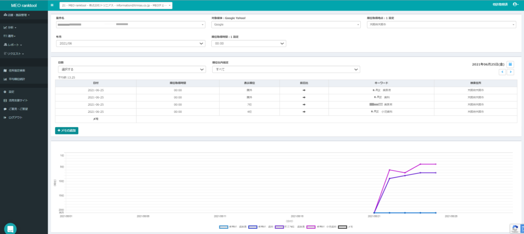Open the 年月 2021/06 dropdown
Image resolution: width=524 pixels, height=234 pixels.
point(130,43)
